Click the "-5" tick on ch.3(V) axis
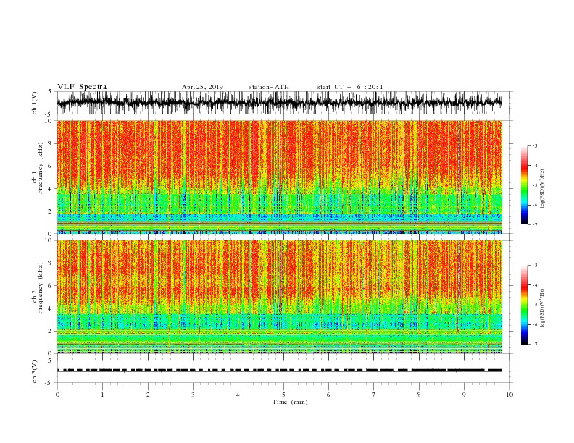Viewport: 574px width, 443px height. pyautogui.click(x=49, y=383)
